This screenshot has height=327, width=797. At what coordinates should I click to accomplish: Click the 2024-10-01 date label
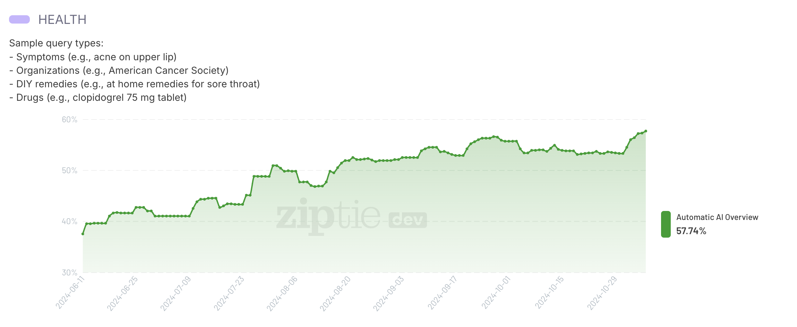(496, 292)
